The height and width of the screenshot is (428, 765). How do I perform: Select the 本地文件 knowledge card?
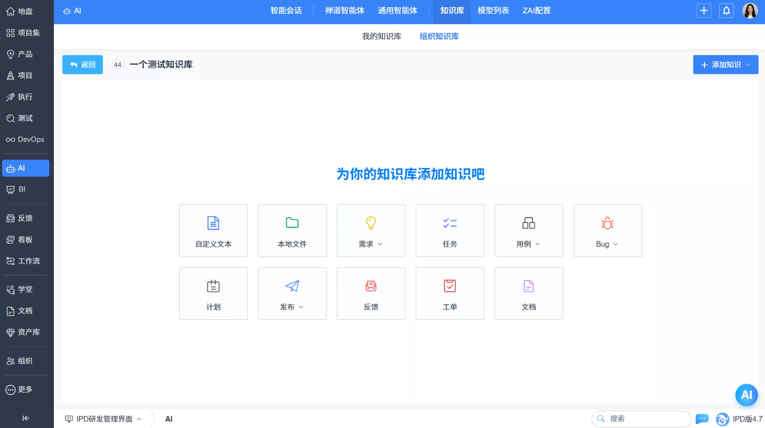(292, 230)
